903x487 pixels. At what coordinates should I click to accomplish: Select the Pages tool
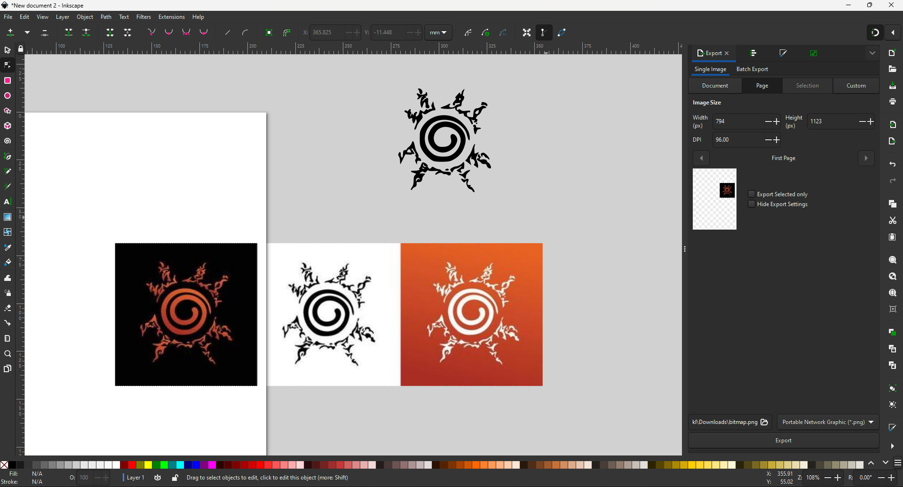coord(8,368)
